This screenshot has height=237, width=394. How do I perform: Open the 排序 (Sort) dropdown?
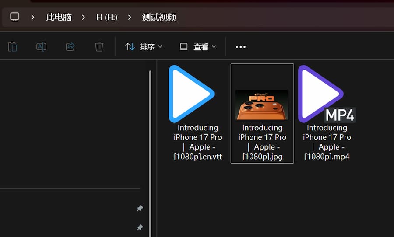pos(144,47)
